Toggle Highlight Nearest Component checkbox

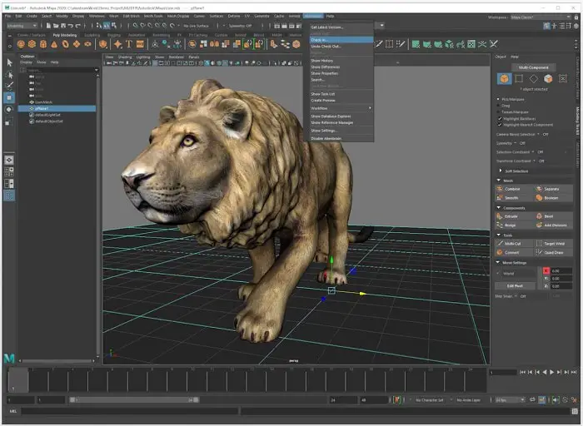(x=500, y=125)
